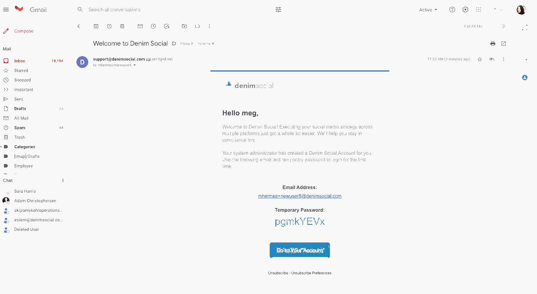Report email as spam

click(x=109, y=26)
